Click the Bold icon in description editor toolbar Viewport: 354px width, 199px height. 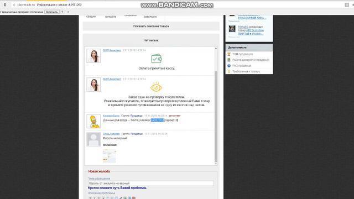click(90, 198)
